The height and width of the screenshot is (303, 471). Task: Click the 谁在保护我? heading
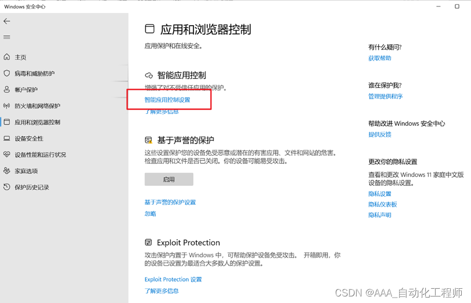[385, 85]
